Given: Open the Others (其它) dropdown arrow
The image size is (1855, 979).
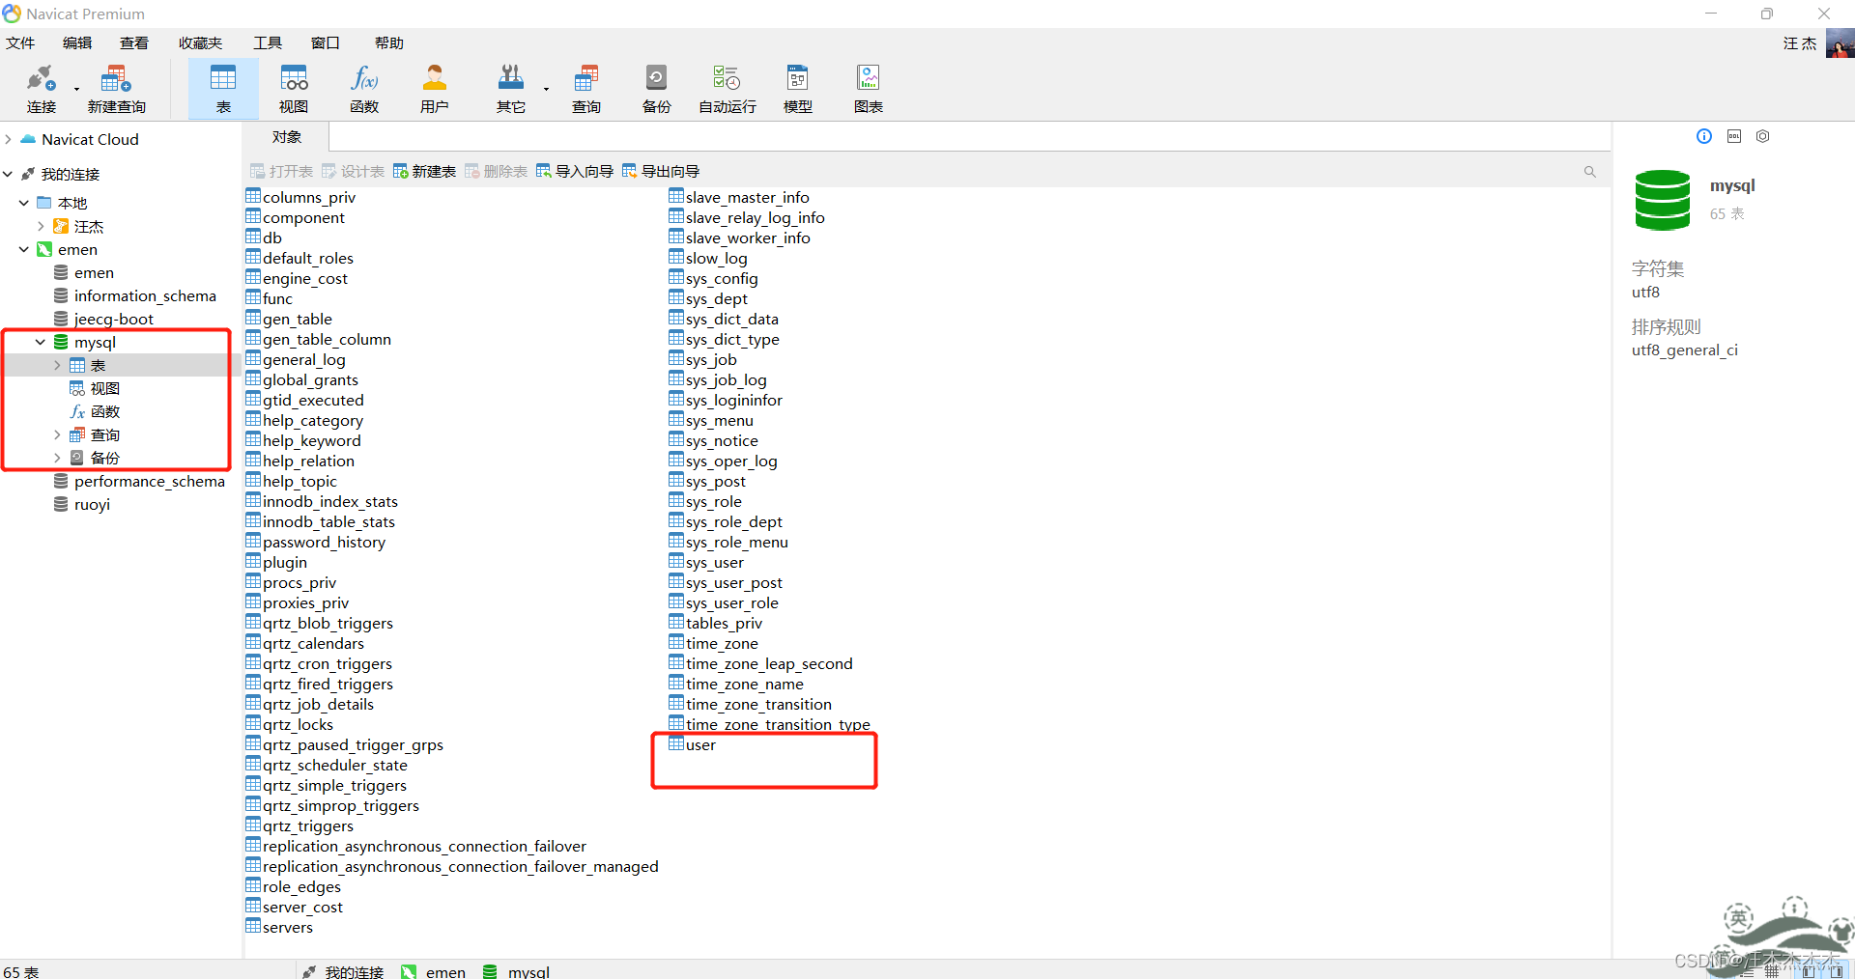Looking at the screenshot, I should tap(546, 89).
